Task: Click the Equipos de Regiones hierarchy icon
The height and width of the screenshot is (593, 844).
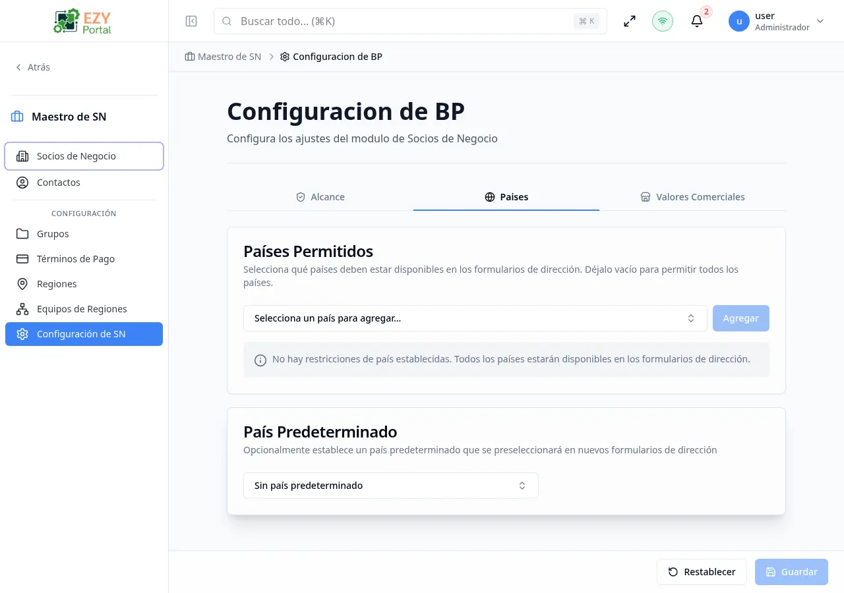Action: pyautogui.click(x=22, y=309)
